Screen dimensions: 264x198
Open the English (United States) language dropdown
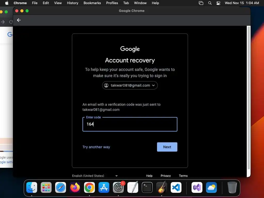95,176
